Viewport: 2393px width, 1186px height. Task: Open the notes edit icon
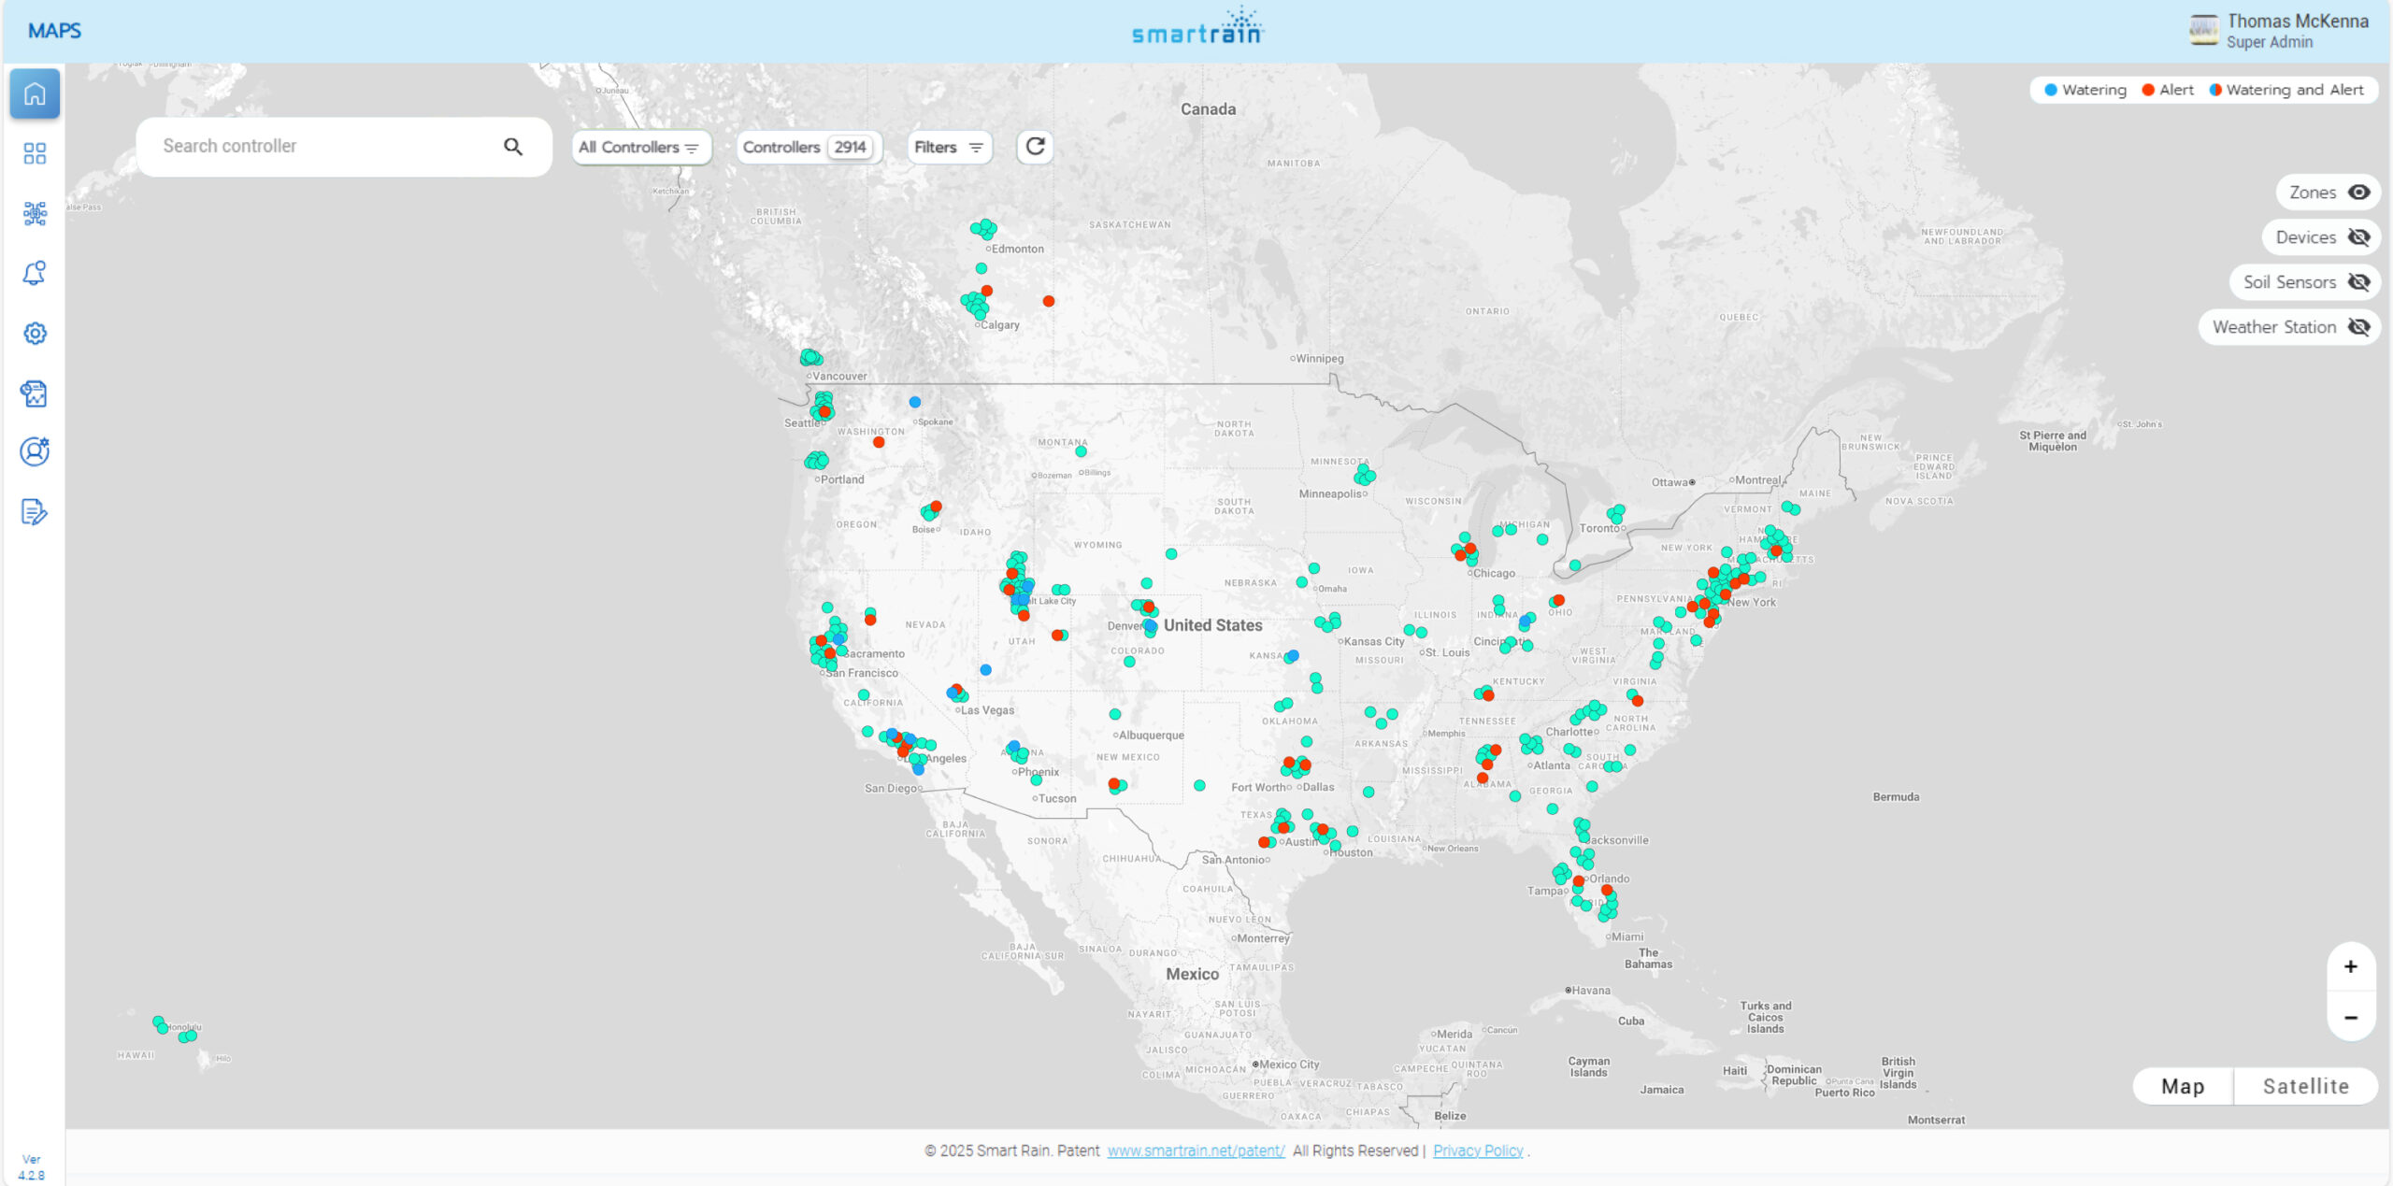click(x=35, y=512)
